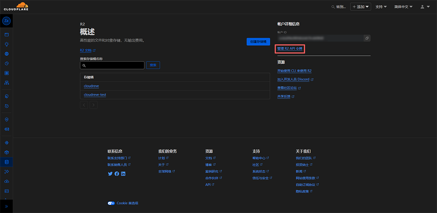437x213 pixels.
Task: Open Cloudflare's Twitter page
Action: pyautogui.click(x=110, y=173)
